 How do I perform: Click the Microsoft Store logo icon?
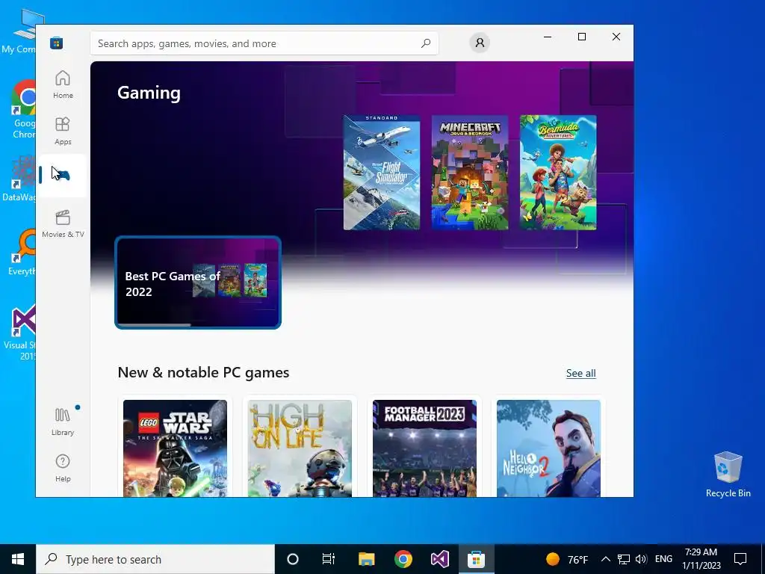(x=57, y=43)
